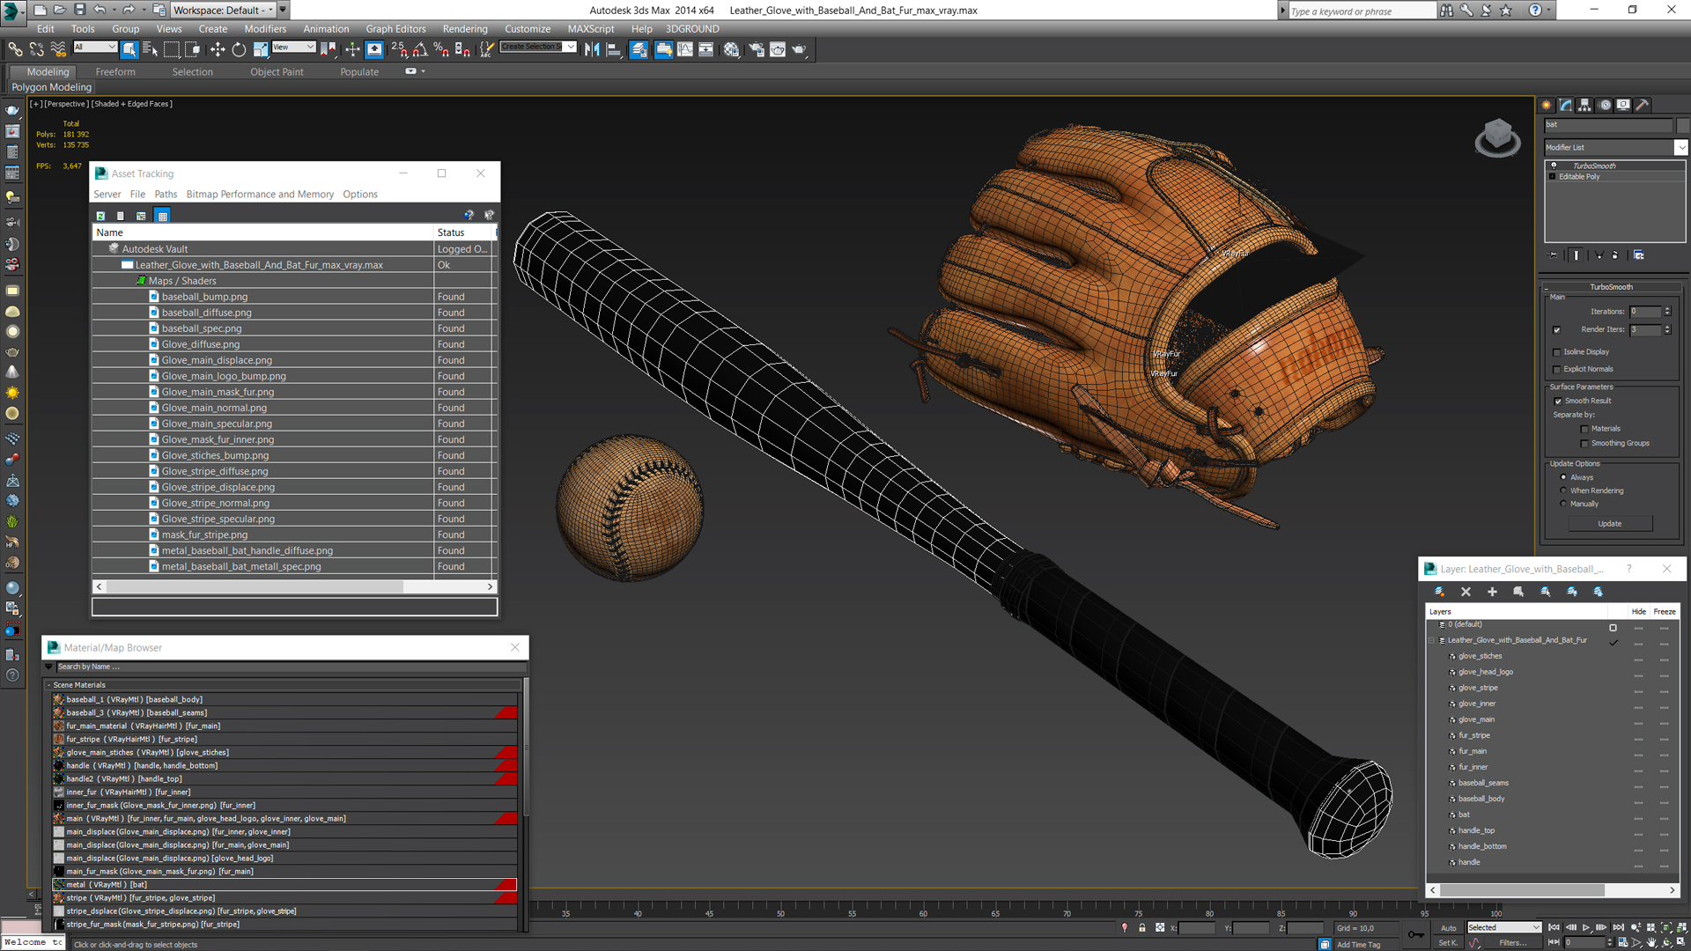This screenshot has width=1691, height=951.
Task: Click the Mirror tool icon
Action: (592, 49)
